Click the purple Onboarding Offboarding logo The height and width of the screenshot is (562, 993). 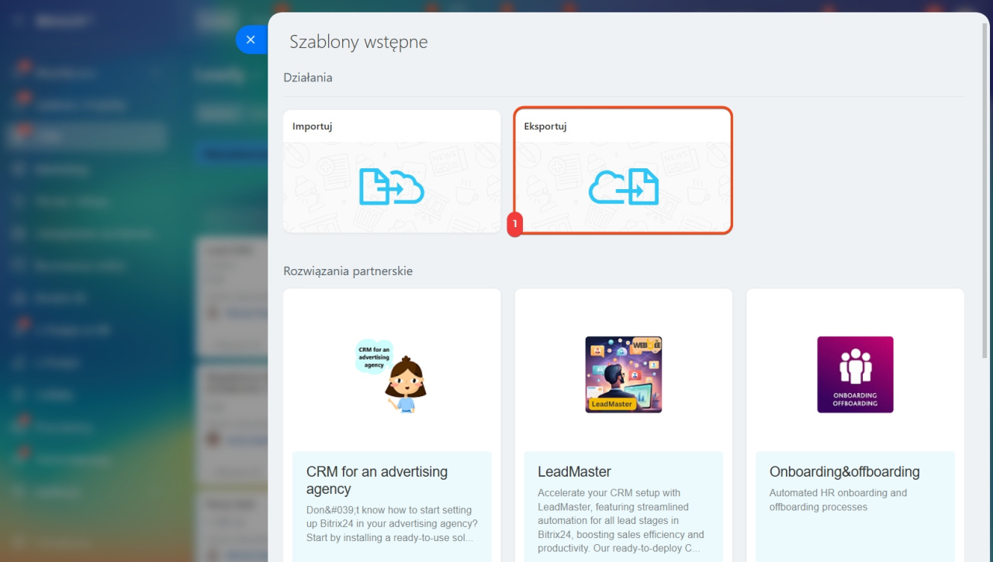point(855,374)
